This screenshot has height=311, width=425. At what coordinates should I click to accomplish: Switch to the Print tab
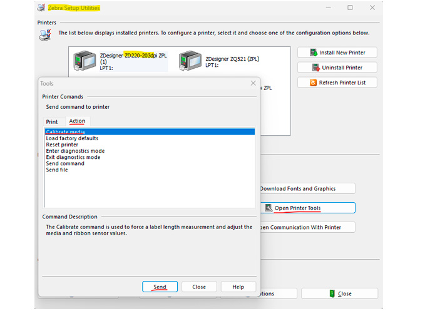(52, 121)
